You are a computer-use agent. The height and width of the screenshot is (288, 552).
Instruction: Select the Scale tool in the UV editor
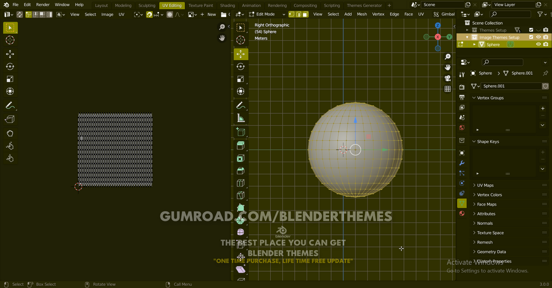10,79
